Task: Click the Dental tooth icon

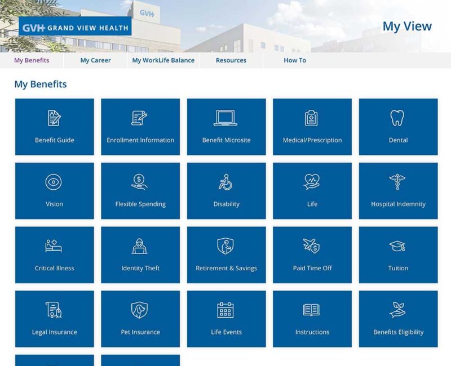Action: (397, 118)
